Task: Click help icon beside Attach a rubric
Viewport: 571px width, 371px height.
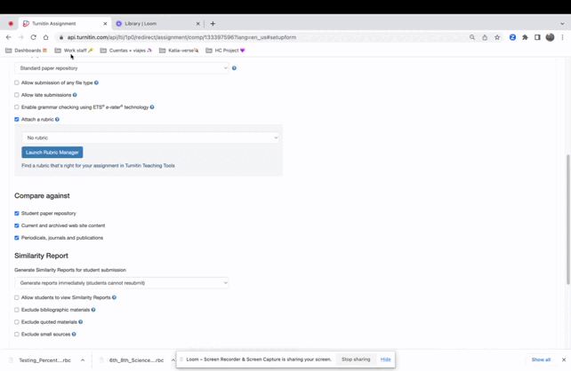Action: click(57, 119)
